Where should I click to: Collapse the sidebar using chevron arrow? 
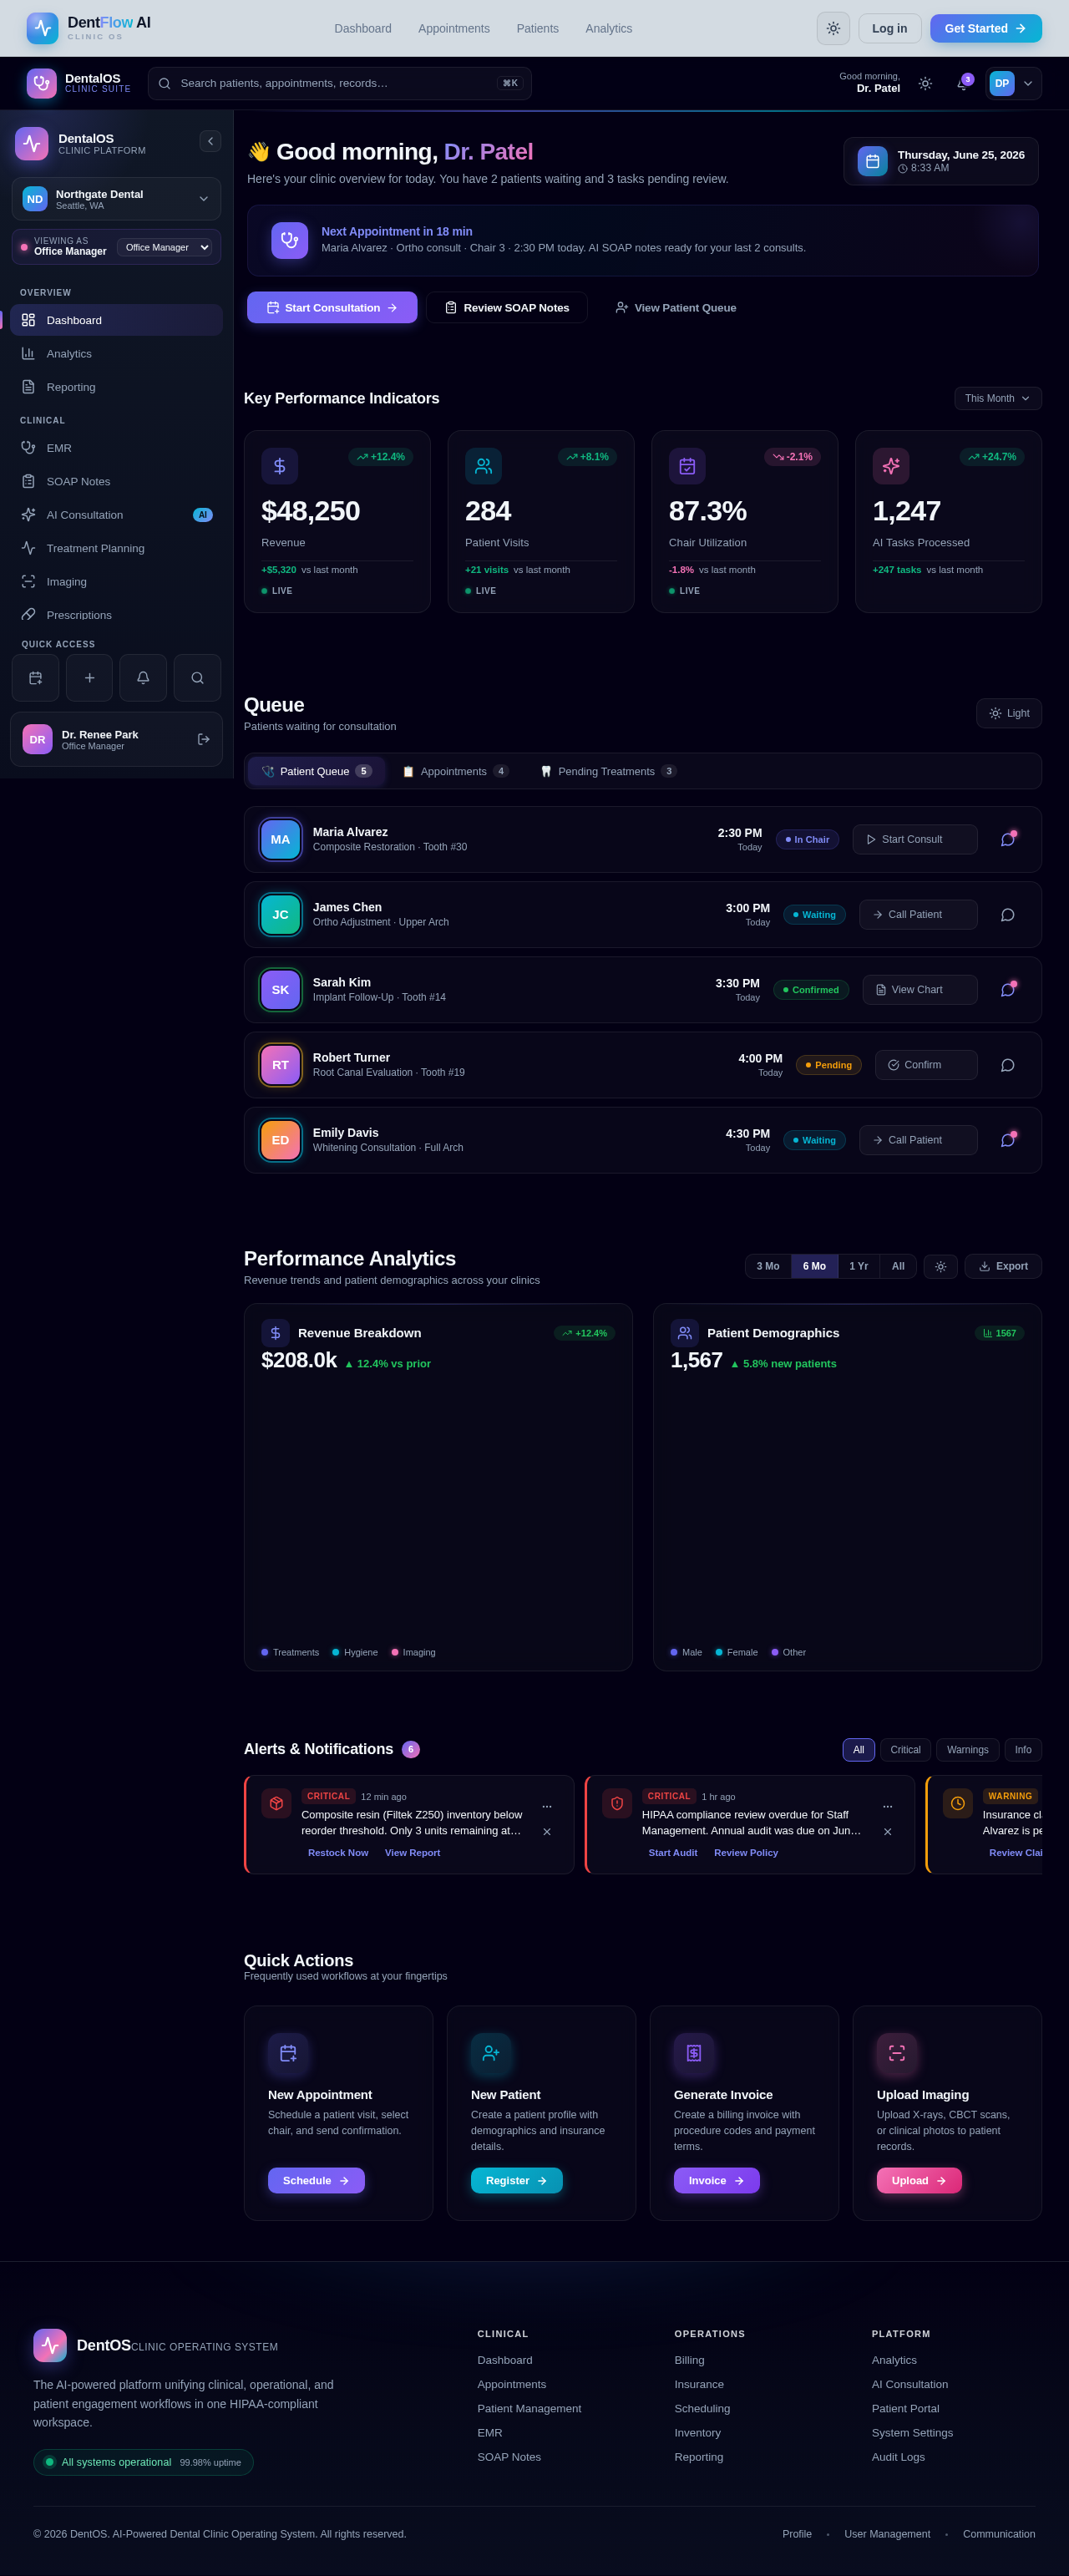tap(210, 141)
